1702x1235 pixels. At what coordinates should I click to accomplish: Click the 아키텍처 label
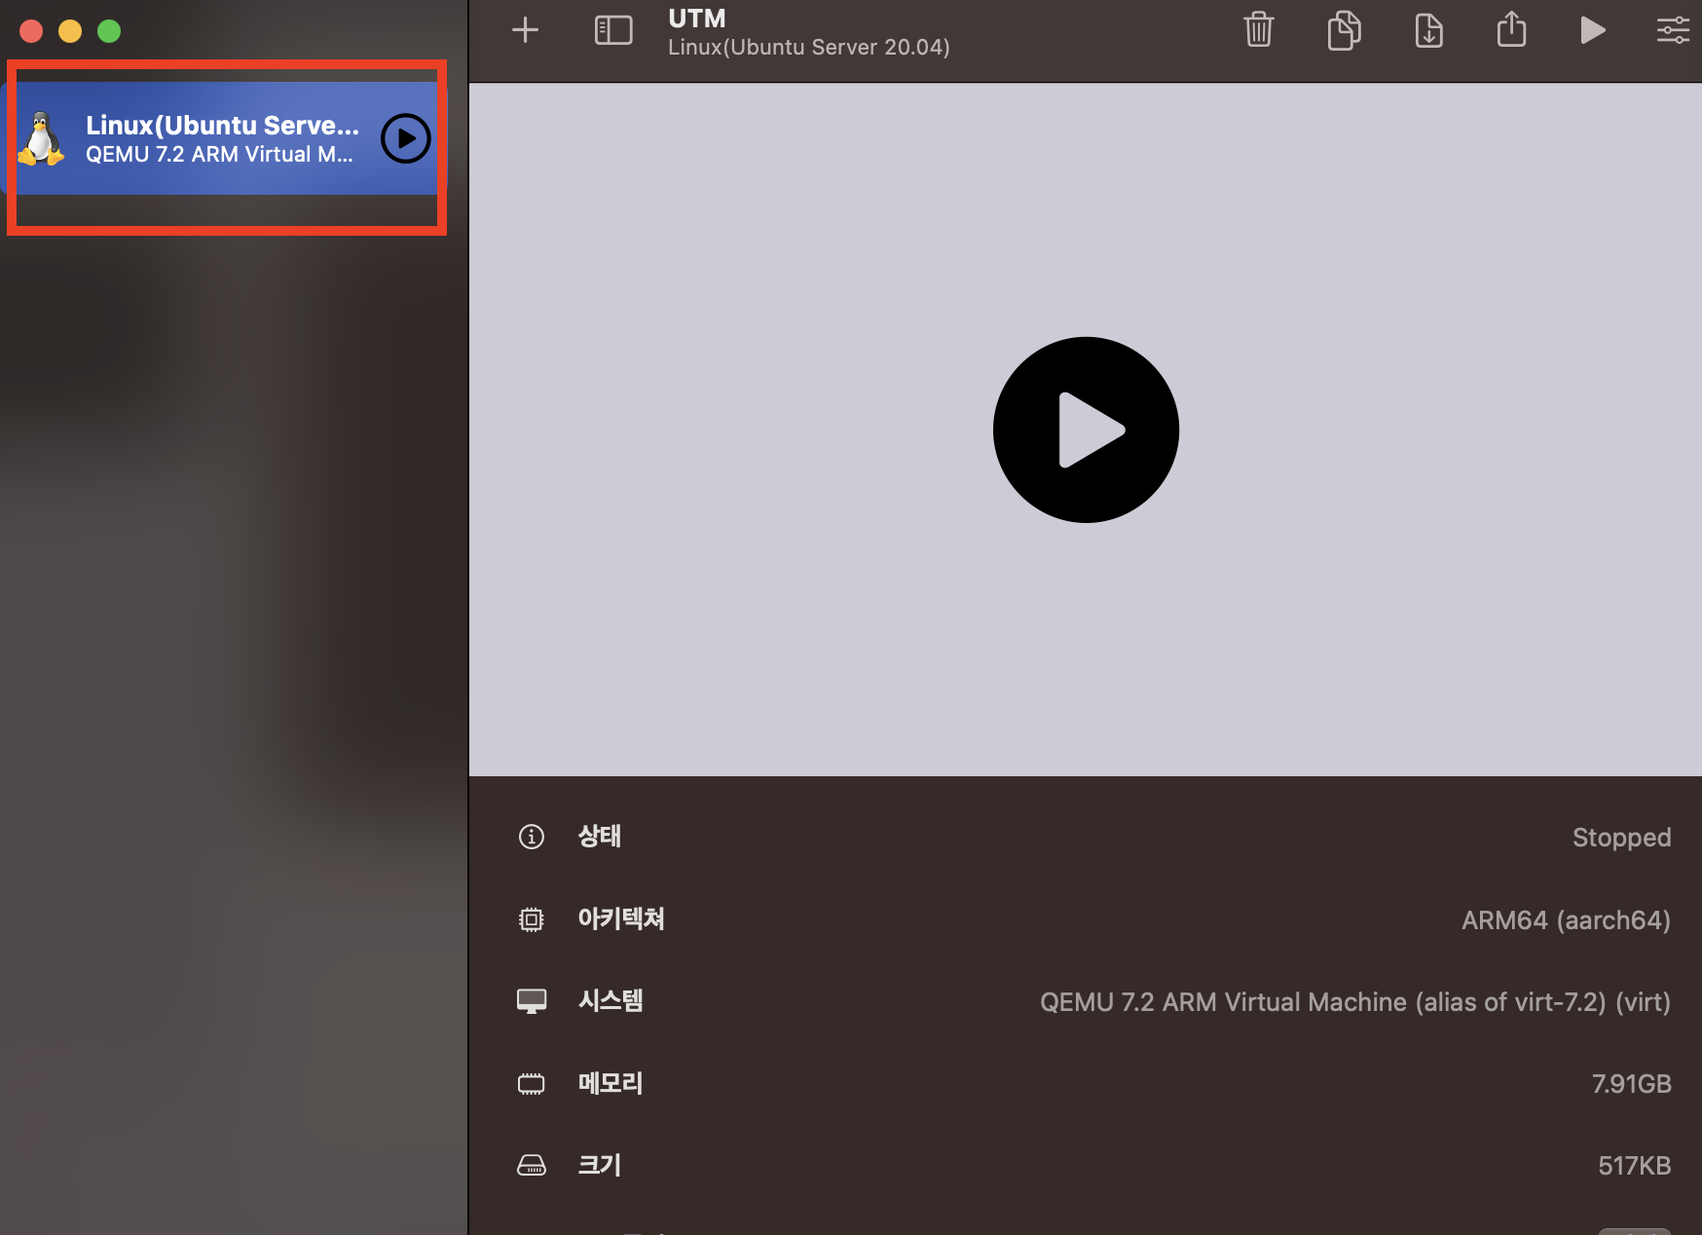[621, 918]
